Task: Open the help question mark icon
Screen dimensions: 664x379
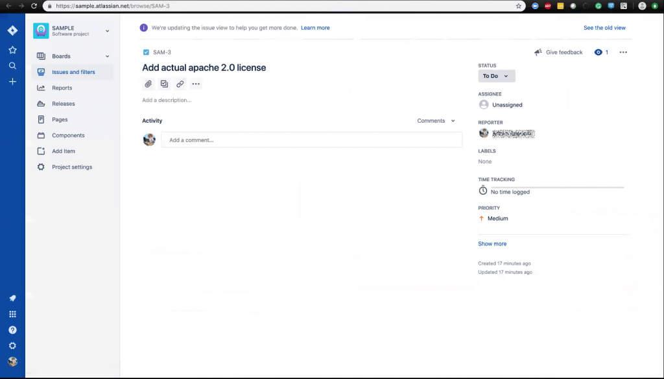Action: [x=12, y=330]
